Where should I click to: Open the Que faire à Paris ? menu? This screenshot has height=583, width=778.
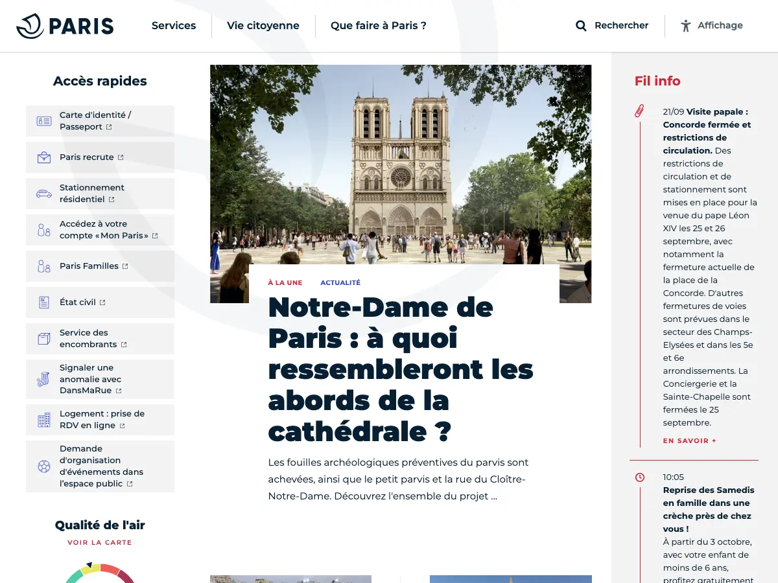coord(379,26)
